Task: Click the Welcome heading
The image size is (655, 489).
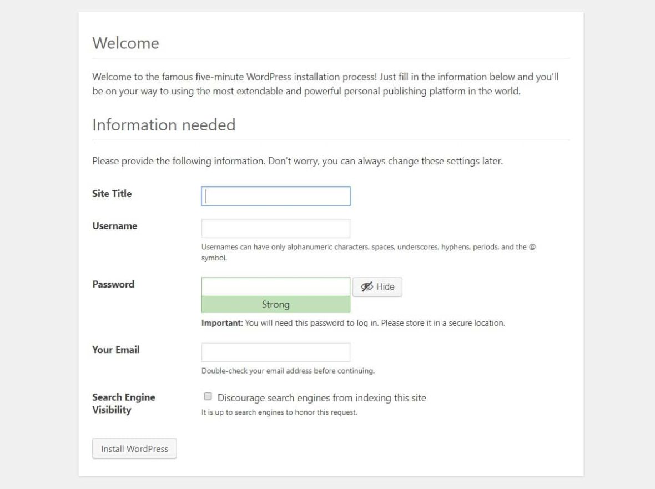Action: click(x=126, y=43)
